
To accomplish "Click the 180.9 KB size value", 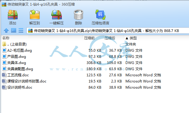I will (94, 69).
